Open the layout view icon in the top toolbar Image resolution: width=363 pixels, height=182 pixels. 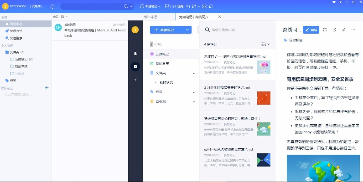[194, 6]
